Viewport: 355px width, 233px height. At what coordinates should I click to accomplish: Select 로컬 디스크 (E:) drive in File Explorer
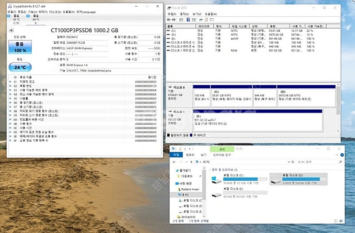(x=239, y=193)
